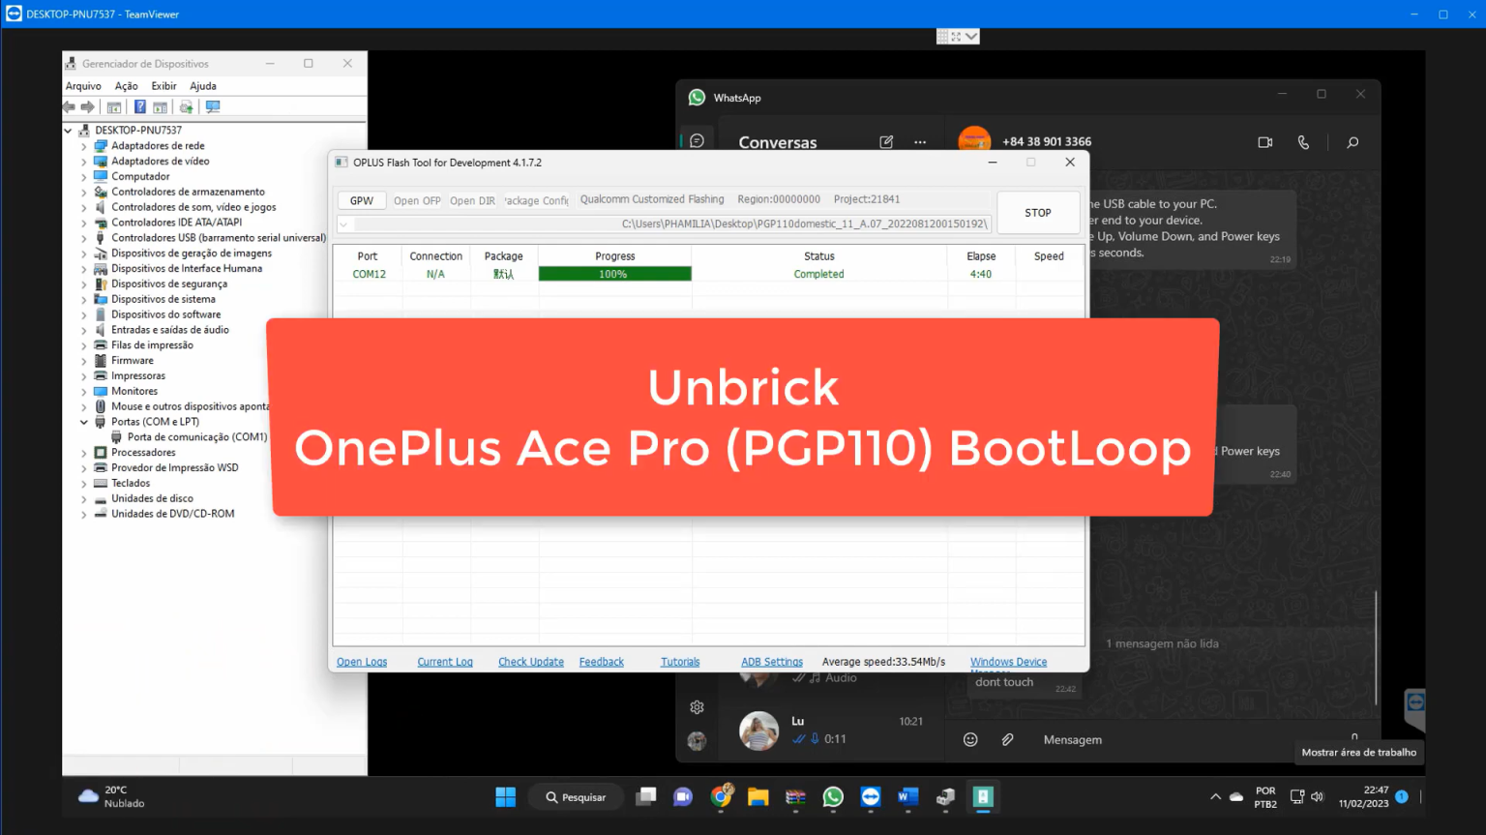Open the Arquivo menu
1486x835 pixels.
(82, 85)
